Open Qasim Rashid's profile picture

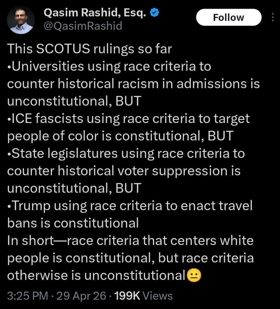[21, 20]
